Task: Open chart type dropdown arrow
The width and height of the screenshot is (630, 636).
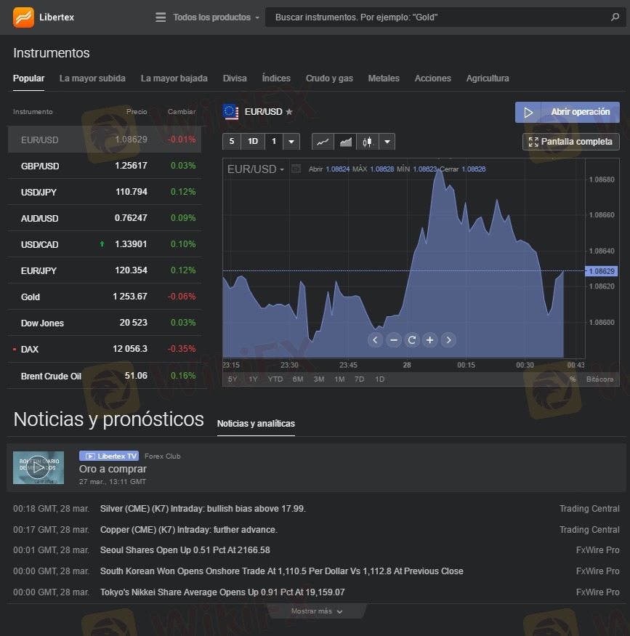Action: coord(387,142)
